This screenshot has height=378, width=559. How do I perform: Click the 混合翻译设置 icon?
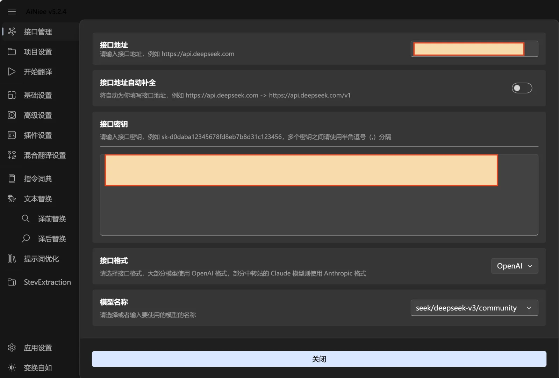tap(12, 155)
